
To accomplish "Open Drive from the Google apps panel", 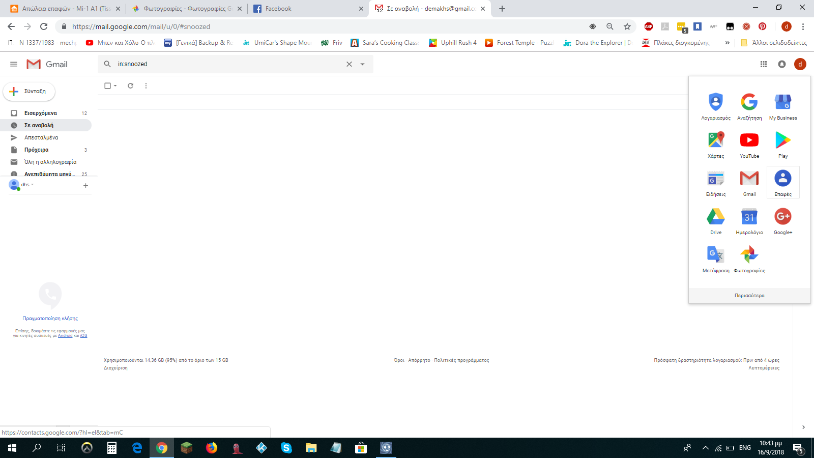I will pyautogui.click(x=716, y=221).
